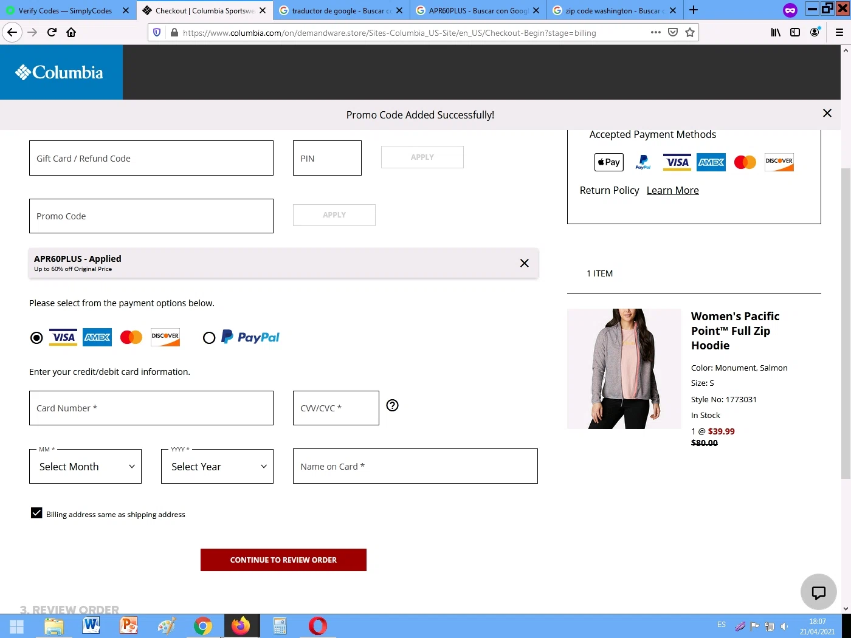Select PayPal payment radio button
851x638 pixels.
(x=209, y=338)
